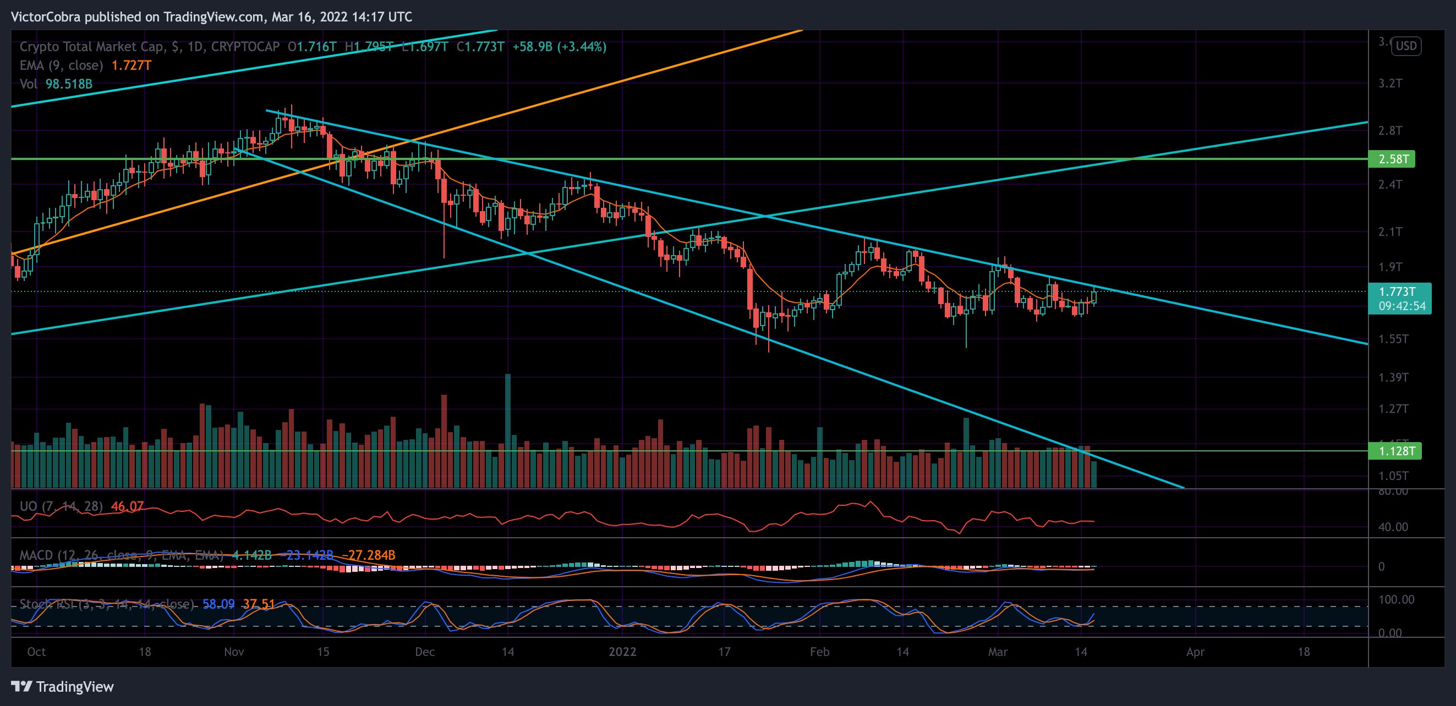Click the Mar label on time axis

pyautogui.click(x=998, y=651)
